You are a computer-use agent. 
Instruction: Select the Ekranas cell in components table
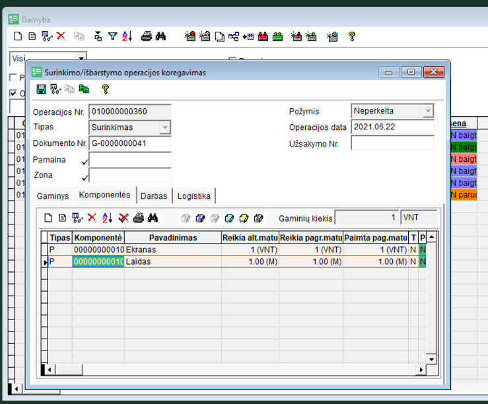(x=173, y=250)
